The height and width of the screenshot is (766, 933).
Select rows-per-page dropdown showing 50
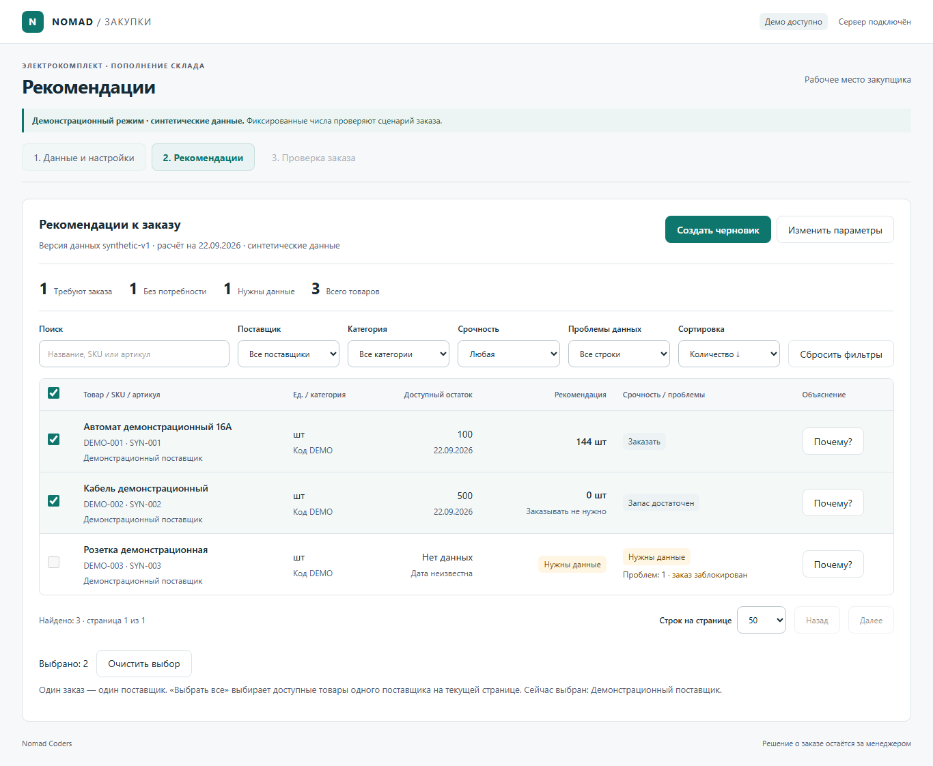762,620
